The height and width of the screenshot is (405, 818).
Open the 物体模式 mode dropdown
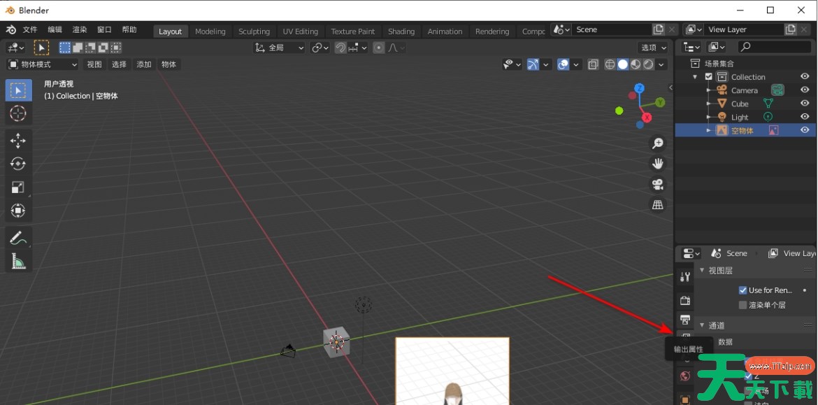[x=43, y=64]
